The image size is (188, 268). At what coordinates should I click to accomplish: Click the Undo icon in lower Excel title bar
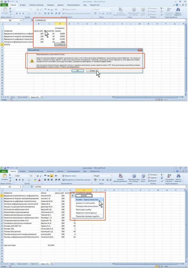8,168
